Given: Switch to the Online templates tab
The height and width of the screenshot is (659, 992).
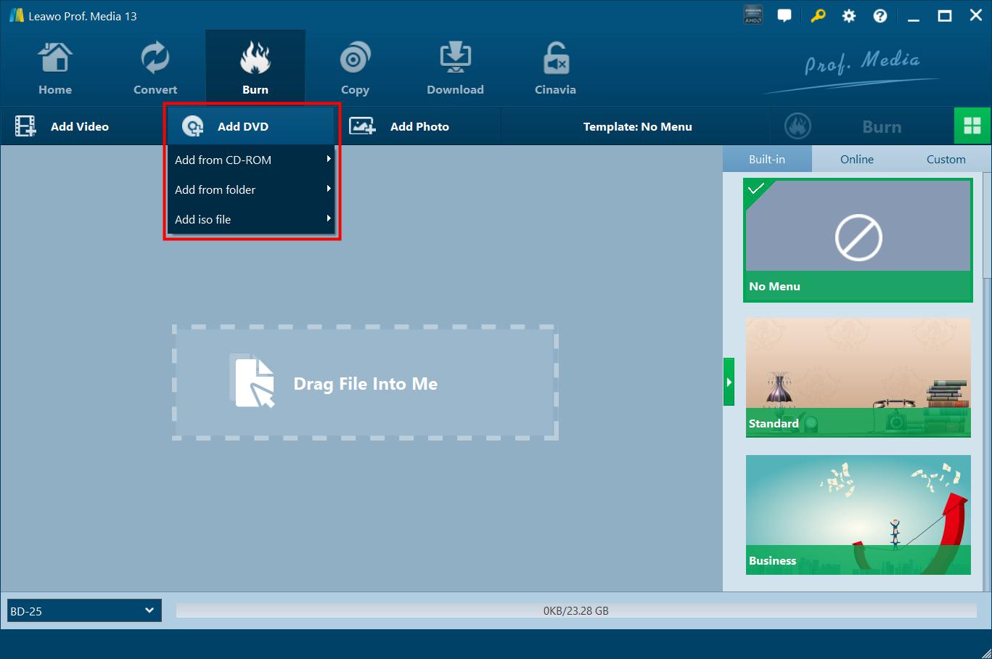Looking at the screenshot, I should pyautogui.click(x=856, y=159).
